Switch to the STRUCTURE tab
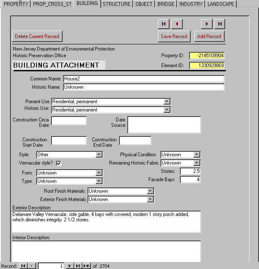The height and width of the screenshot is (269, 259). coord(116,4)
